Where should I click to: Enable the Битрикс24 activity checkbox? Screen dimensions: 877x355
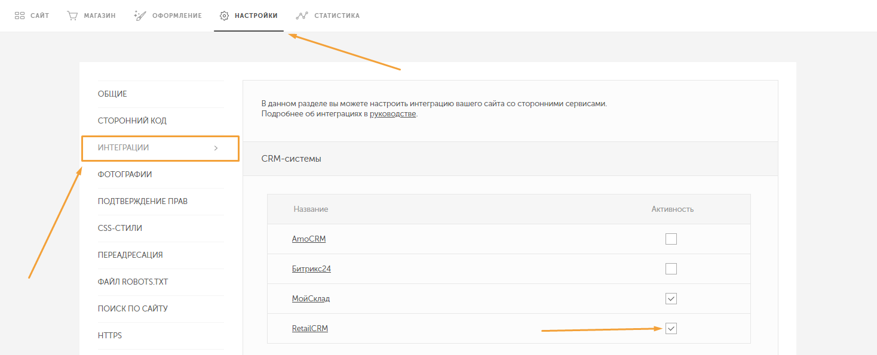click(x=671, y=269)
